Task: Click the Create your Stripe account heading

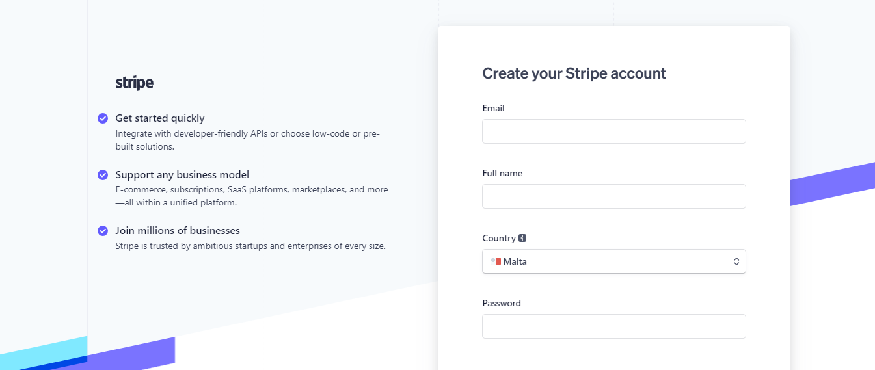Action: pyautogui.click(x=574, y=73)
